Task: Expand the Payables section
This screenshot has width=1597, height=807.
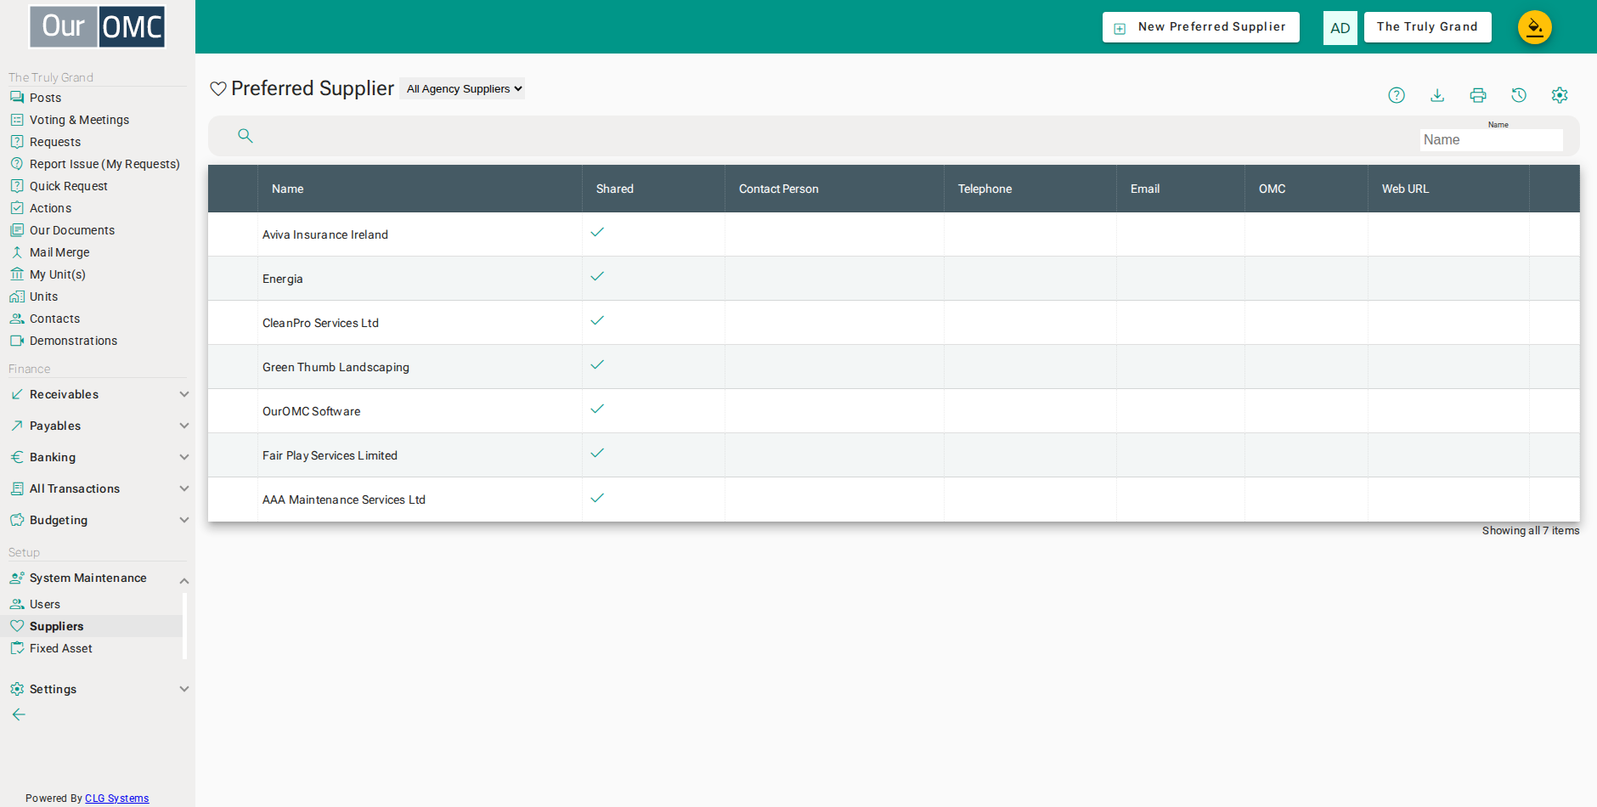Action: (184, 426)
